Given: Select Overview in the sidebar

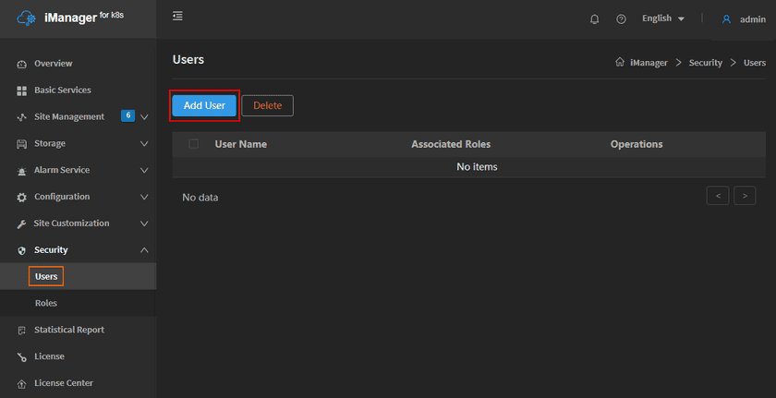Looking at the screenshot, I should [x=53, y=64].
